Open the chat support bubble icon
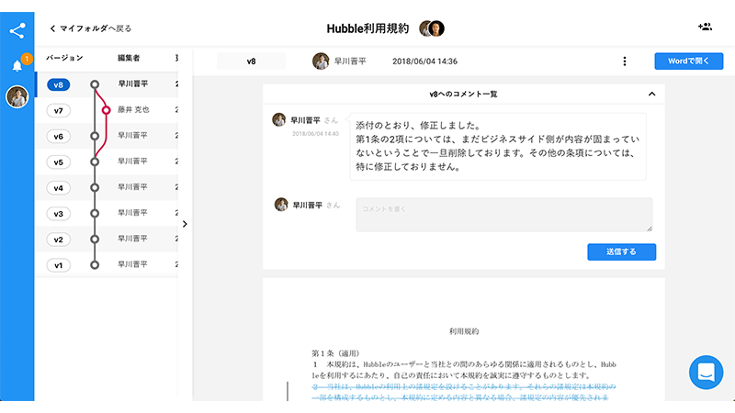This screenshot has width=735, height=413. click(x=706, y=373)
